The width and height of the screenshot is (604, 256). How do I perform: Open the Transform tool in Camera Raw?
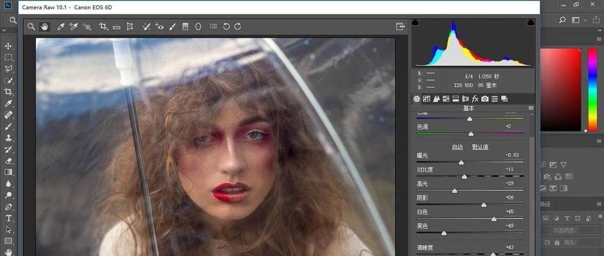(x=130, y=26)
